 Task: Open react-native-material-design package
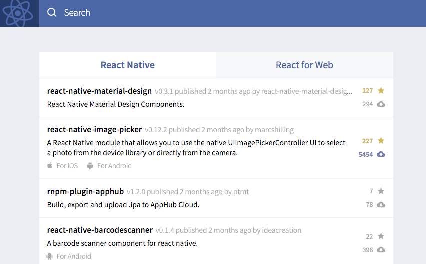tap(99, 91)
